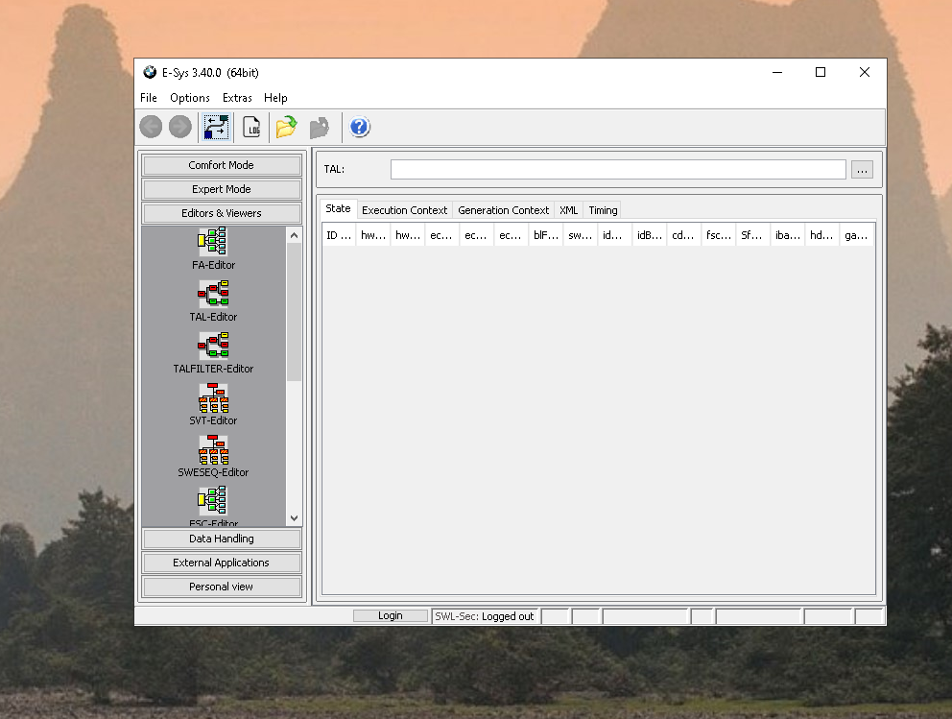
Task: Click the yellow open-folder toolbar icon
Action: tap(287, 127)
